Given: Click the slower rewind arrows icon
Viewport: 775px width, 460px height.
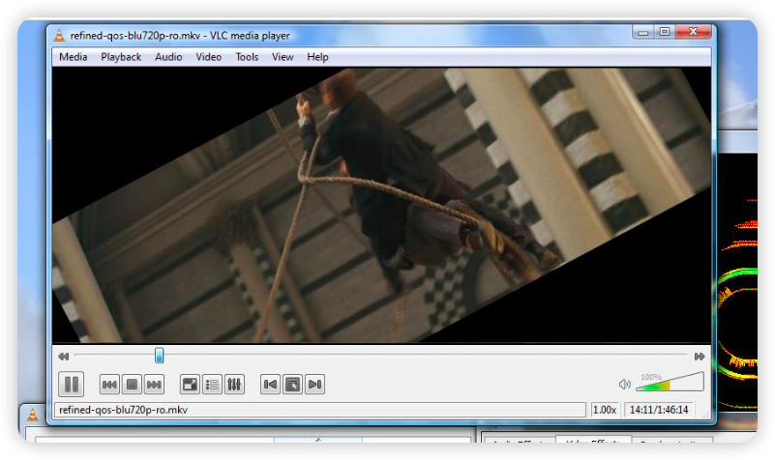Looking at the screenshot, I should tap(63, 357).
